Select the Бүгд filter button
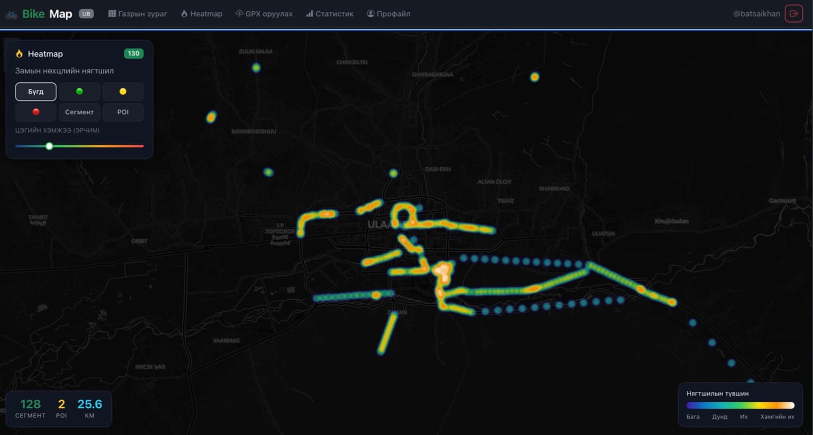 coord(36,91)
